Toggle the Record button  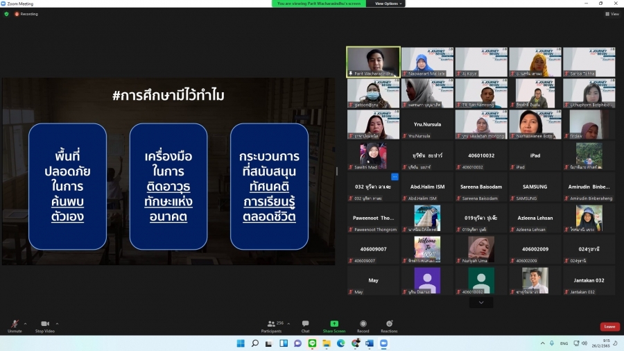[363, 325]
